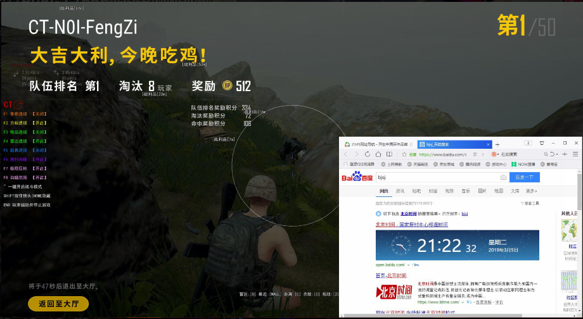Screen dimensions: 583x319
Task: Open the 腾讯视频 bookmark
Action: [470, 164]
